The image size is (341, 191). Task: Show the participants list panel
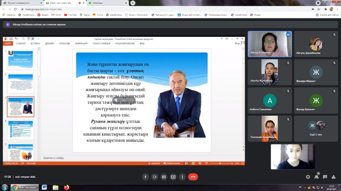[316, 177]
